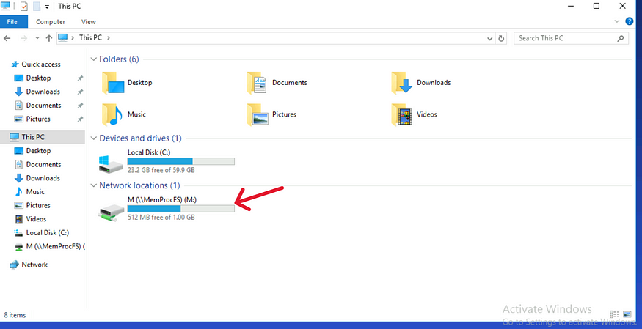This screenshot has height=329, width=642.
Task: Select Documents under This PC in sidebar
Action: coord(43,164)
